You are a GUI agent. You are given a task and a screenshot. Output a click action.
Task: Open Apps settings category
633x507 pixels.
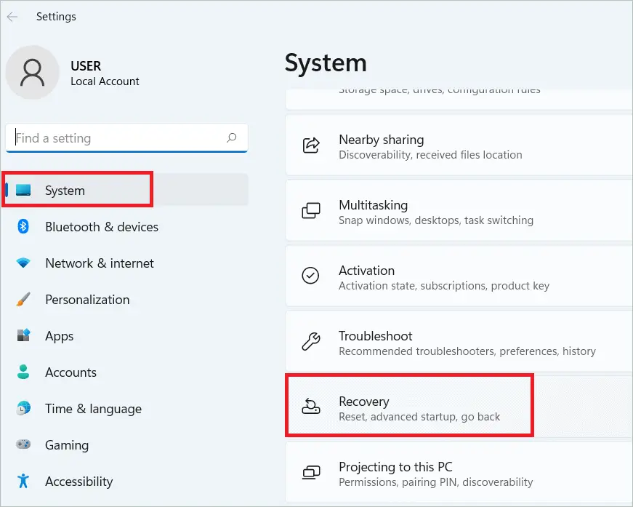[x=60, y=336]
